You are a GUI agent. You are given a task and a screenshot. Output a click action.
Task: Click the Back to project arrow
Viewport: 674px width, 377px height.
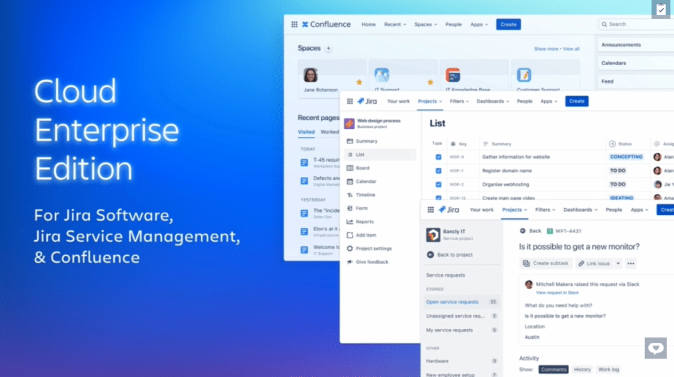(x=430, y=255)
